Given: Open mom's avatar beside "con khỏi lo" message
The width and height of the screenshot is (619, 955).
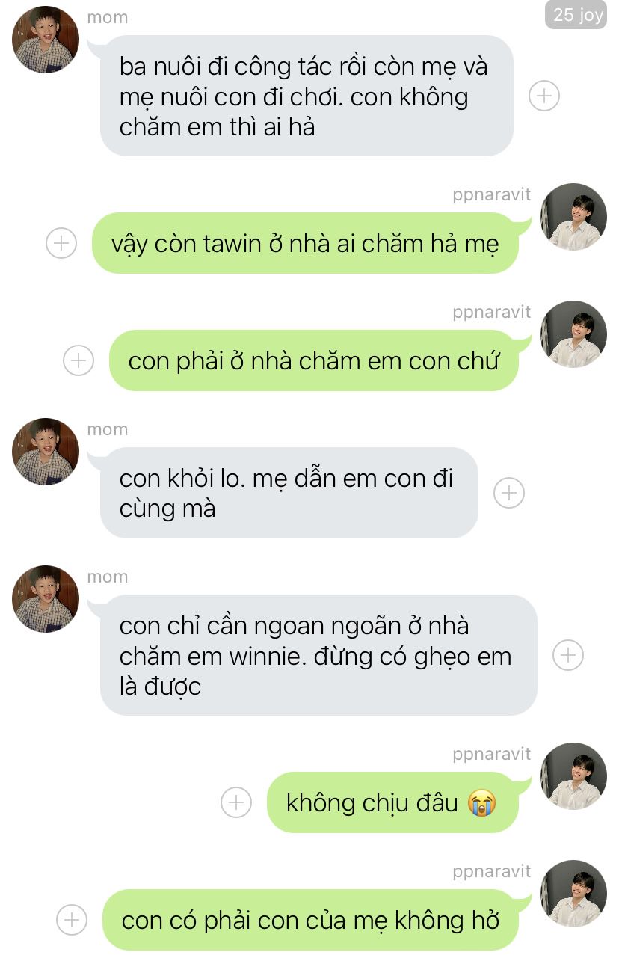Looking at the screenshot, I should 46,452.
